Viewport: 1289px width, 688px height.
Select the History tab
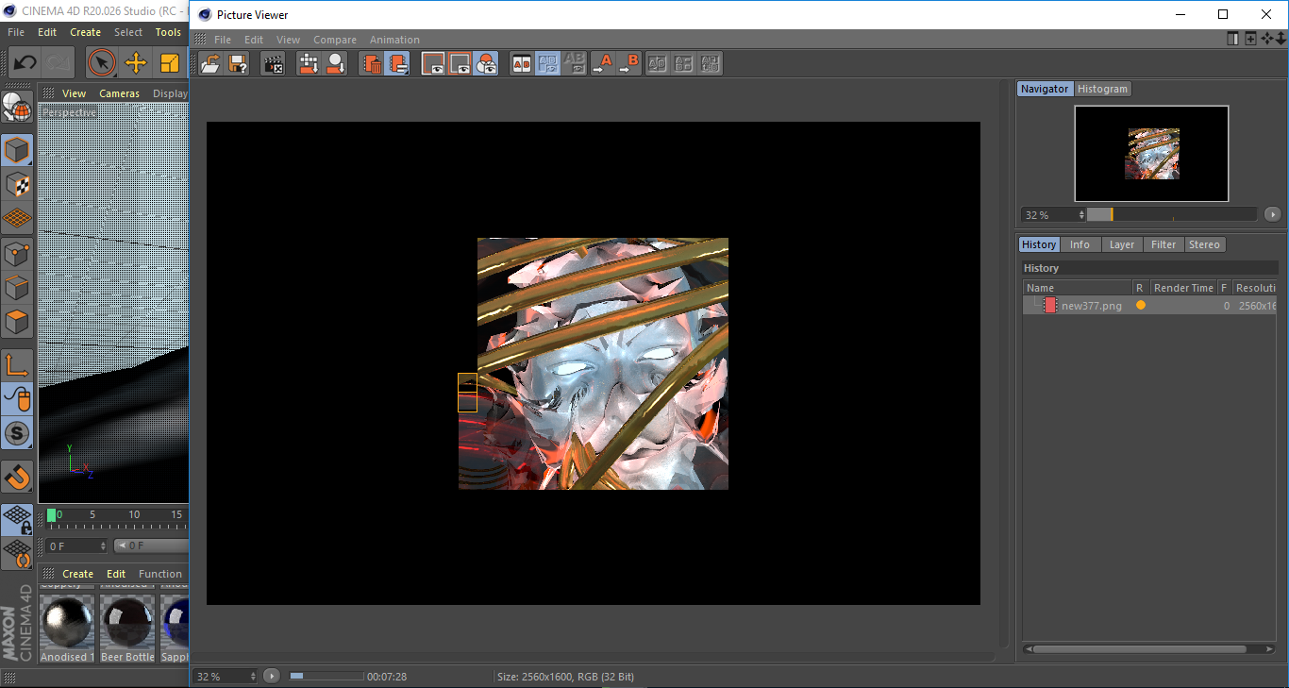point(1039,244)
